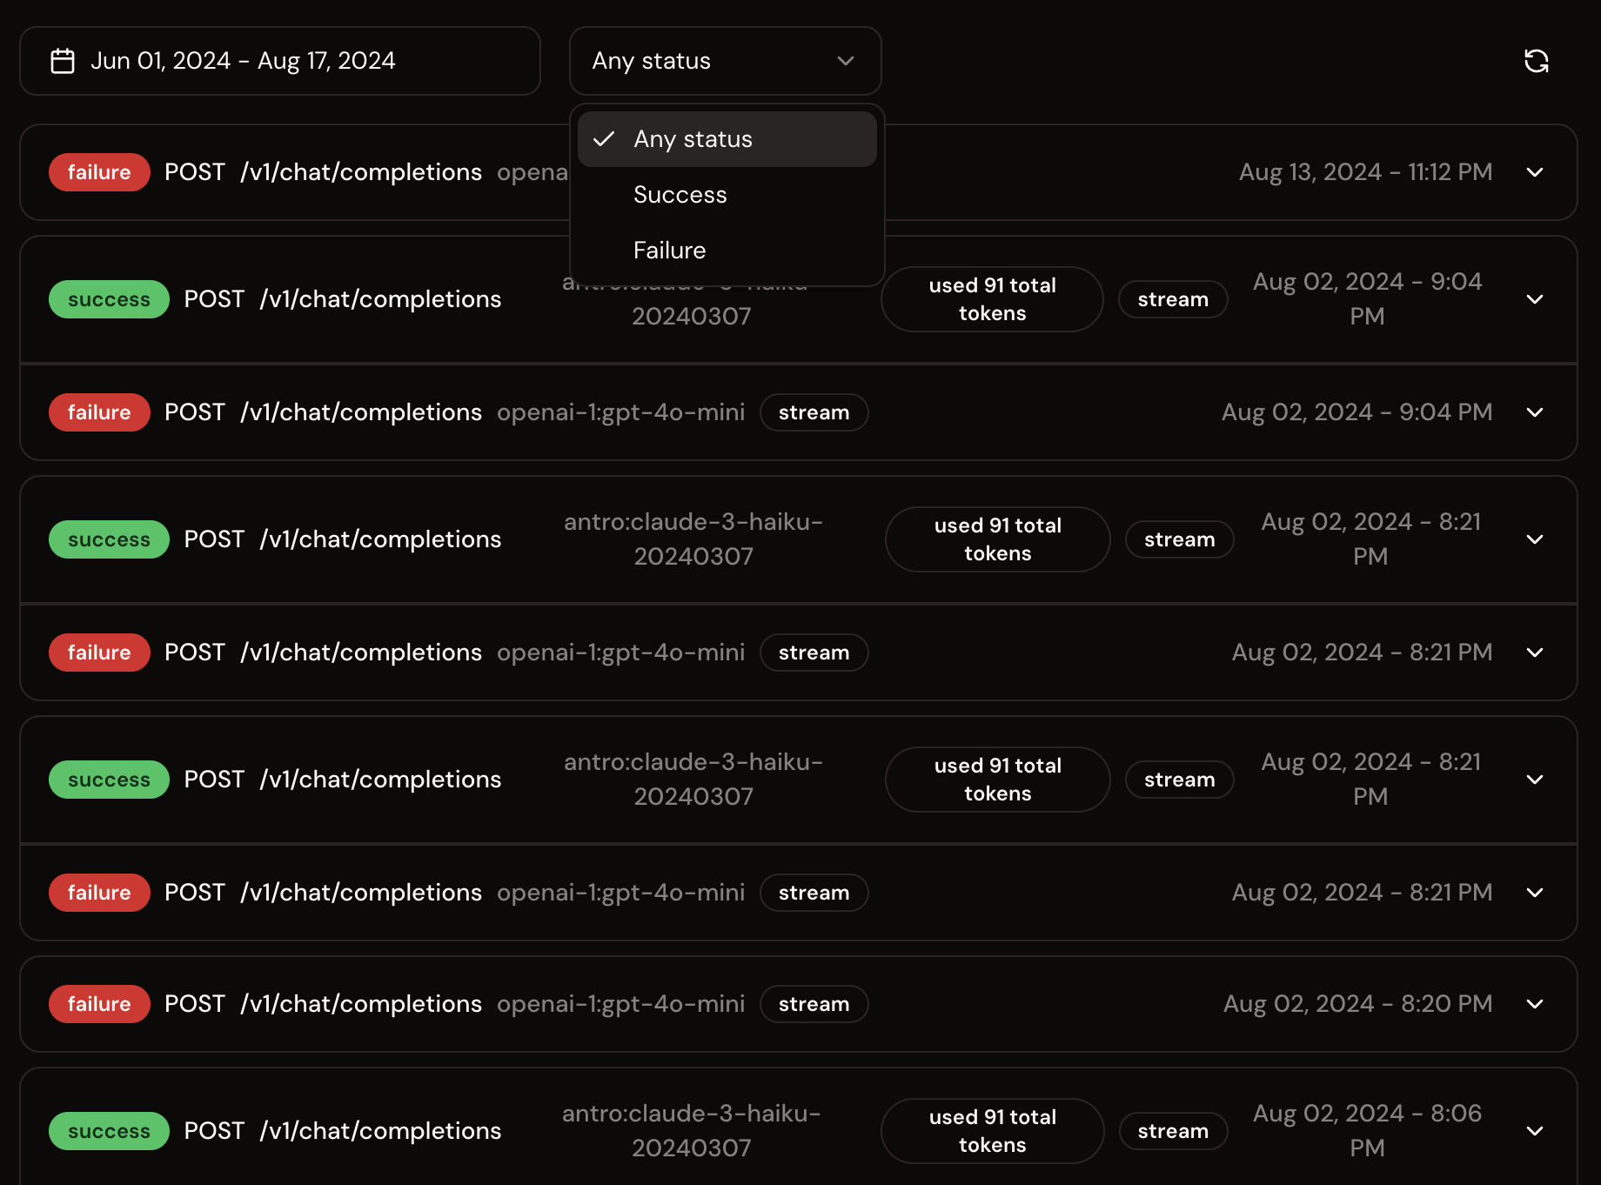Click the red failure badge at 11:12 PM
The image size is (1601, 1185).
(x=99, y=172)
